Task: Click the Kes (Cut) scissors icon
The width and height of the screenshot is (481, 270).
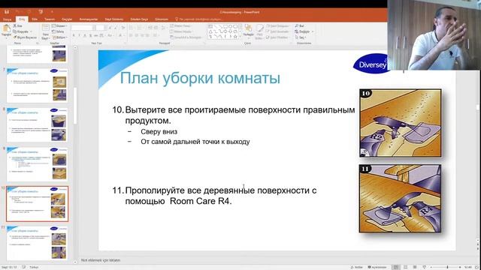Action: pyautogui.click(x=15, y=26)
